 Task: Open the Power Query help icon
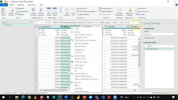pyautogui.click(x=176, y=5)
